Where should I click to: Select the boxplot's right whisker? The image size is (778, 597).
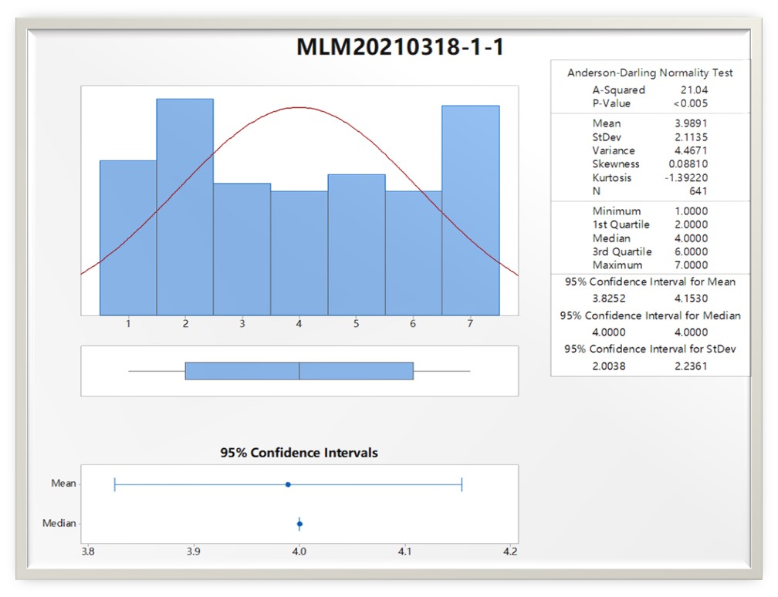coord(441,371)
